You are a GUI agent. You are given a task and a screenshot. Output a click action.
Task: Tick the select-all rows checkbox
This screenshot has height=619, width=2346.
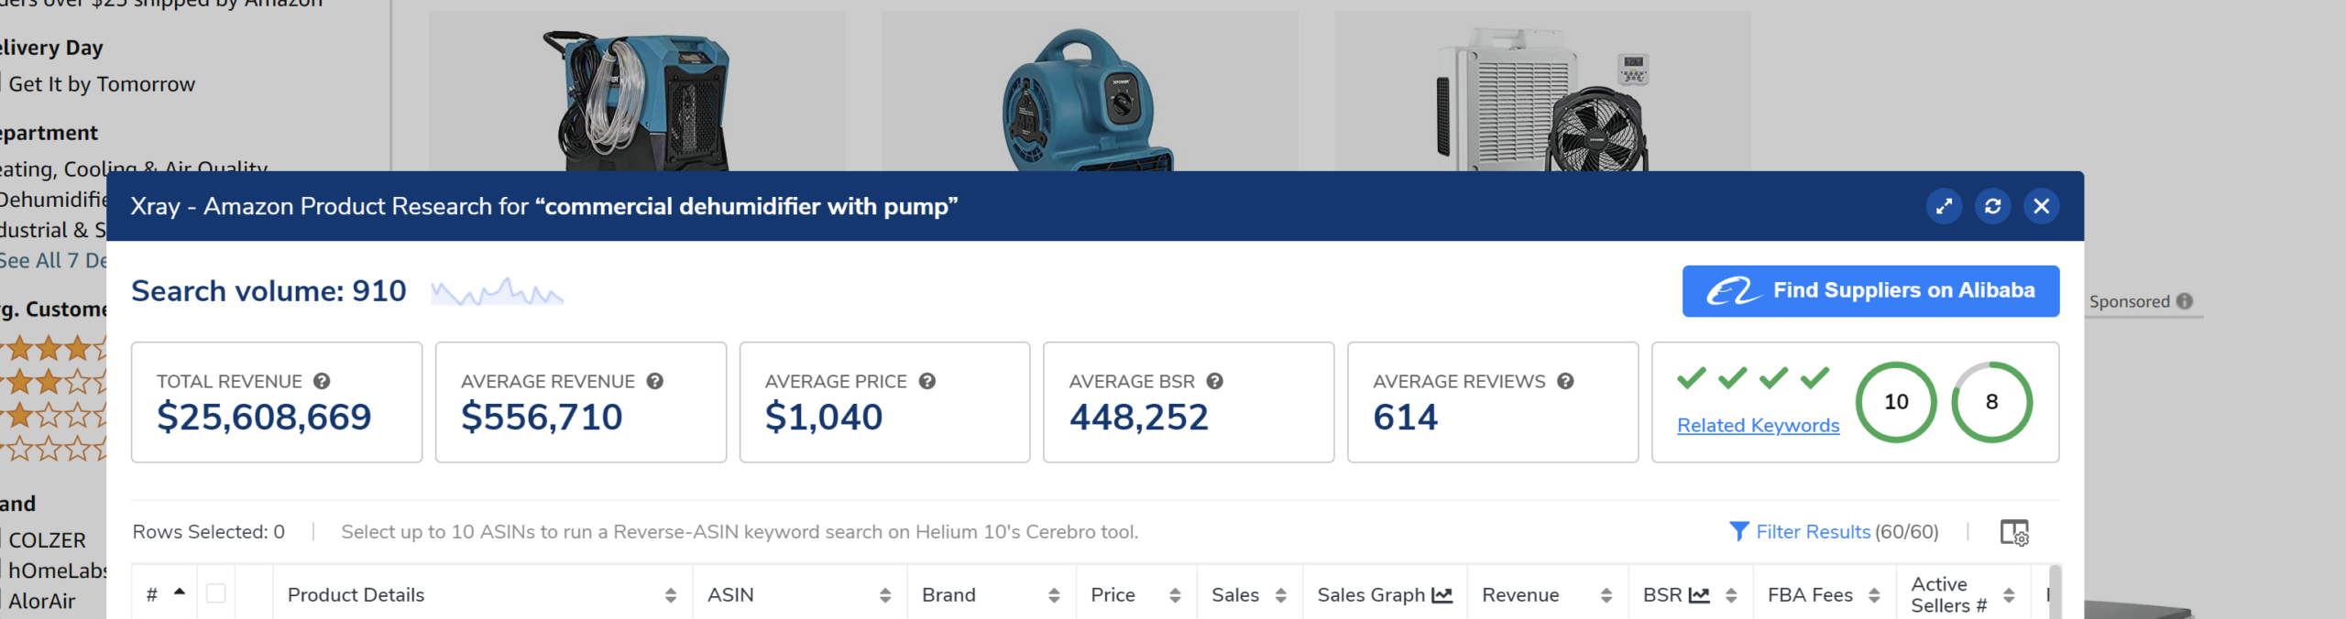coord(216,593)
